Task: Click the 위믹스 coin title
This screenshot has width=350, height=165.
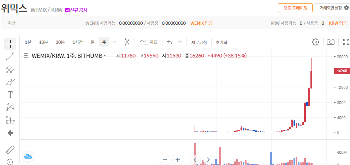Action: (14, 8)
